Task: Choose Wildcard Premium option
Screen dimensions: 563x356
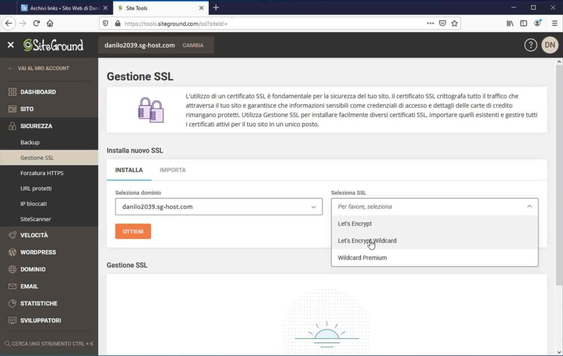Action: [434, 258]
